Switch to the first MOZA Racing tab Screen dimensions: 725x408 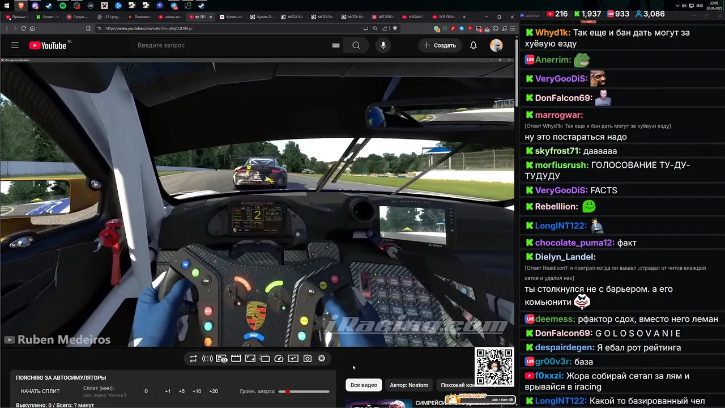pos(292,17)
